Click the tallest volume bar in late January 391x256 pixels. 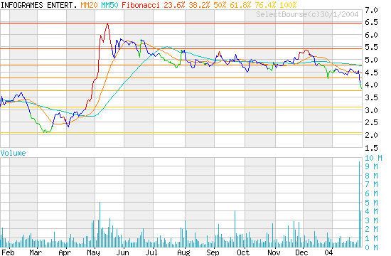point(359,204)
